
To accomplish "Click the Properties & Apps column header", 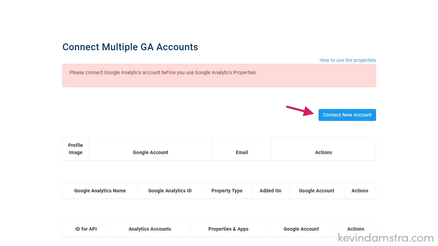I will tap(229, 229).
